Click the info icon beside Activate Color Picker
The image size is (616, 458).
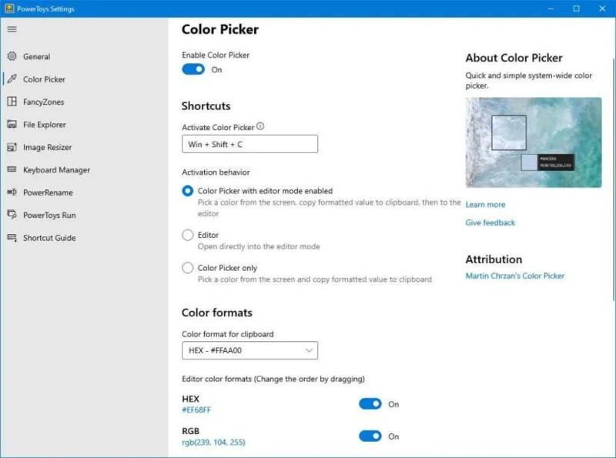(260, 126)
